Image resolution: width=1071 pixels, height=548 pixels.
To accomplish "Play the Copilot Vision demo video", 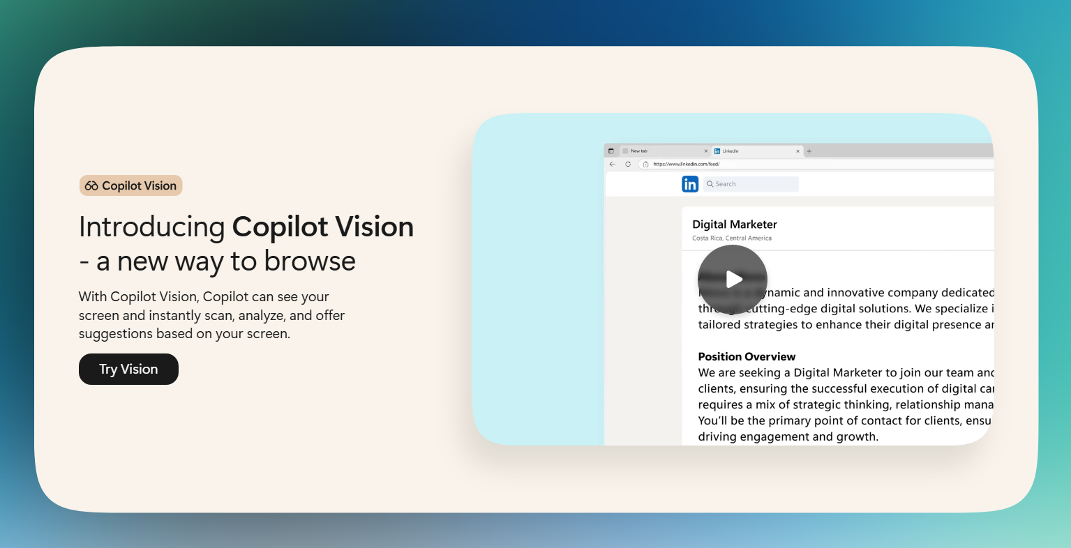I will (x=732, y=280).
